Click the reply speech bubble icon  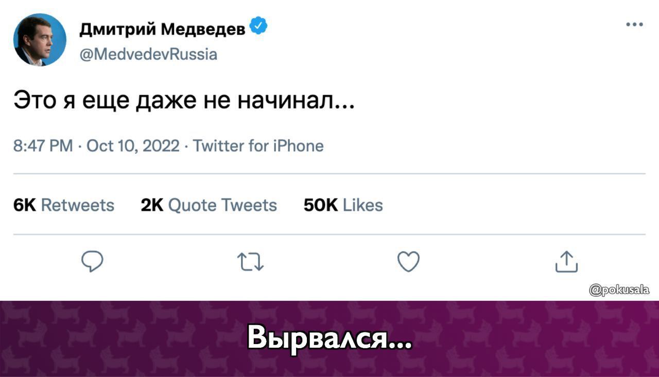(92, 262)
